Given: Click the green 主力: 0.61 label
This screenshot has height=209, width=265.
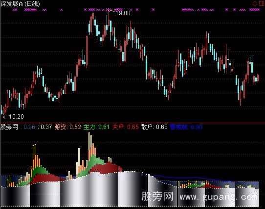Looking at the screenshot, I should pos(96,127).
